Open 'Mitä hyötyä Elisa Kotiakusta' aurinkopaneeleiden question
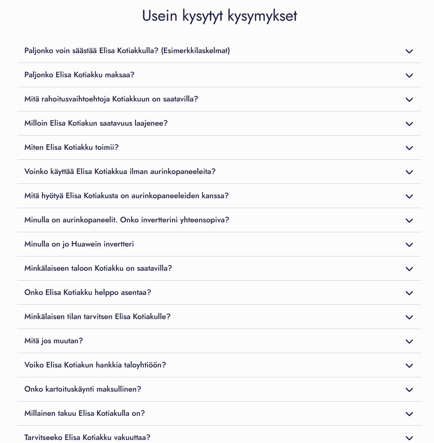This screenshot has width=434, height=443. [126, 196]
